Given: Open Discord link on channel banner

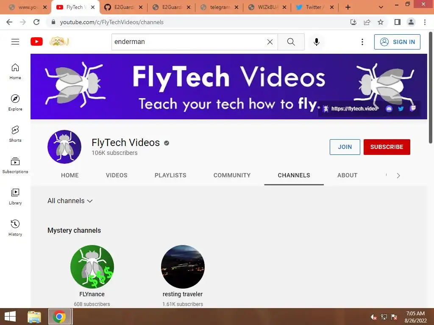Looking at the screenshot, I should pos(389,109).
